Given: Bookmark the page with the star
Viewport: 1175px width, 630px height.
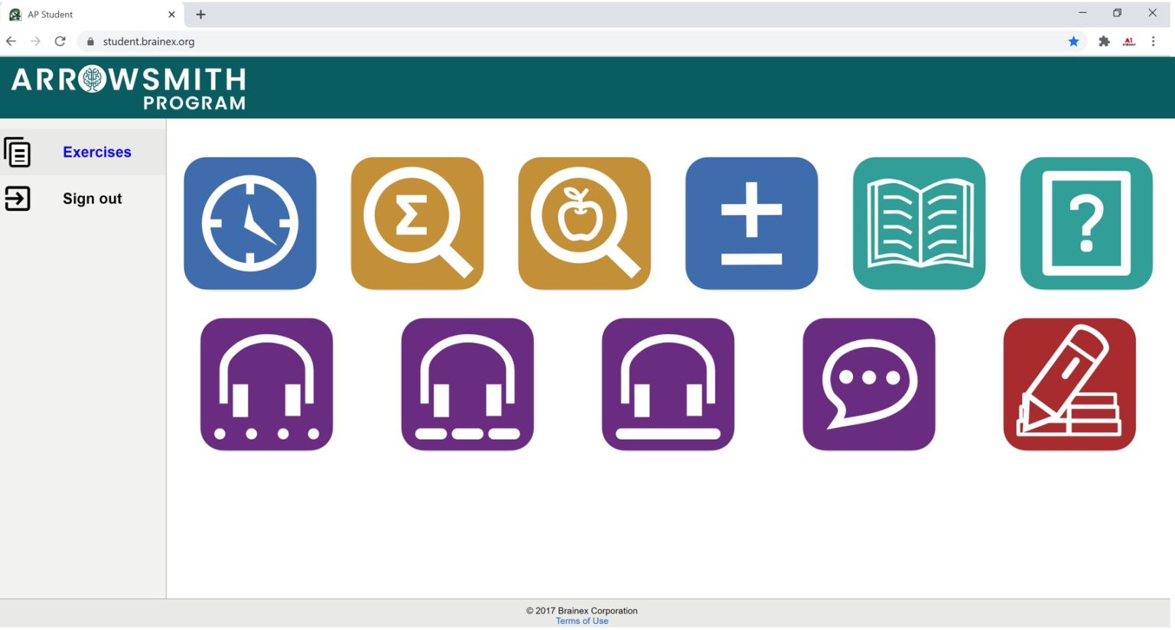Looking at the screenshot, I should (x=1073, y=41).
